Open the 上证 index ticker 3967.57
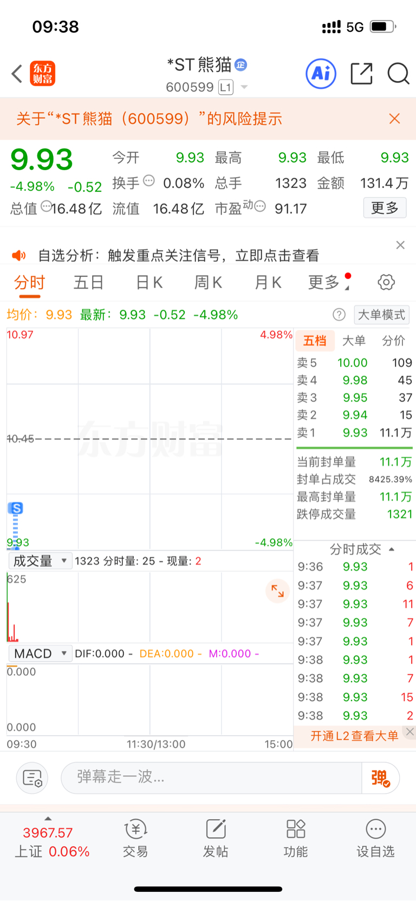This screenshot has height=901, width=416. (51, 842)
